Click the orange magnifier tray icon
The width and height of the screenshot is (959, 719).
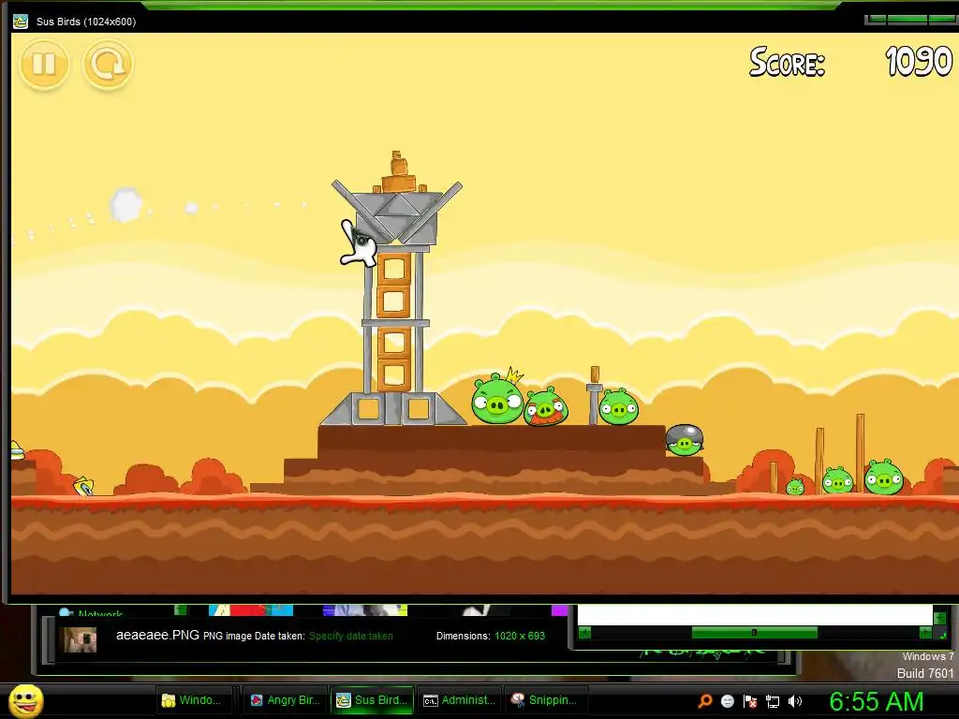click(x=704, y=701)
